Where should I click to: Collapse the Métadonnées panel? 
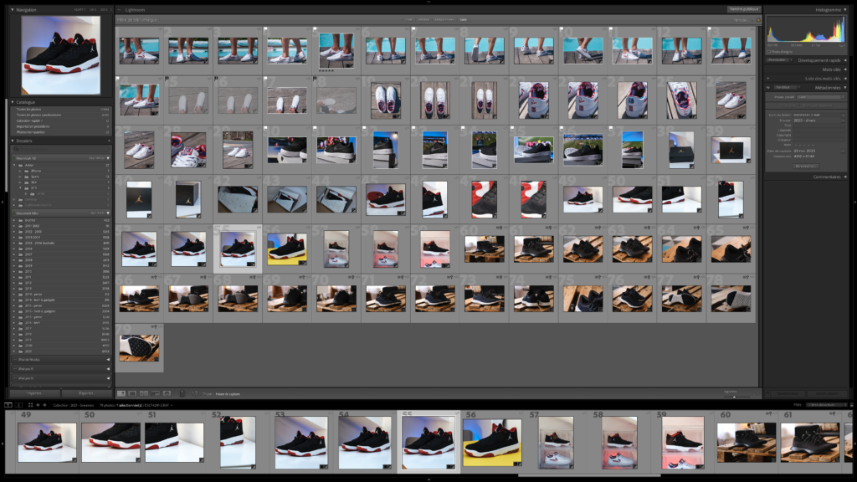(x=845, y=87)
